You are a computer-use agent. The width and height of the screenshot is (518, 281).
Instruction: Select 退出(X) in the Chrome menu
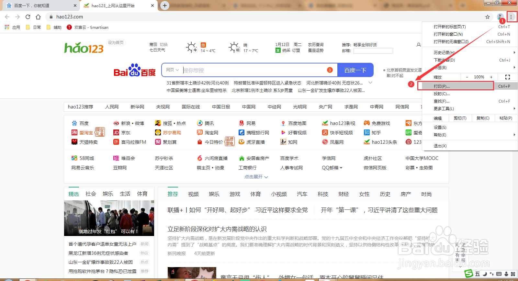coord(470,146)
